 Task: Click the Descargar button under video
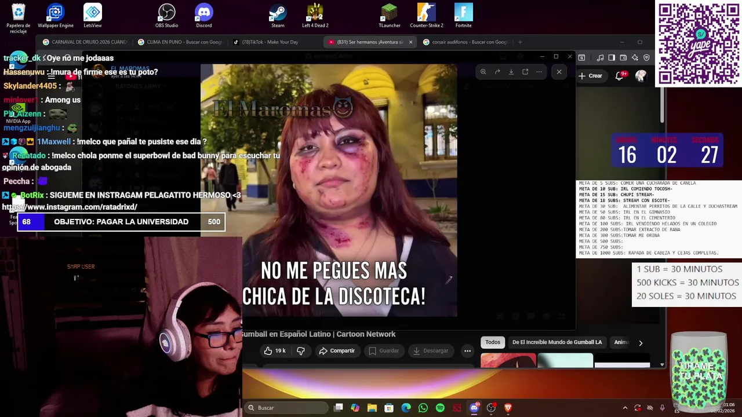click(x=431, y=350)
